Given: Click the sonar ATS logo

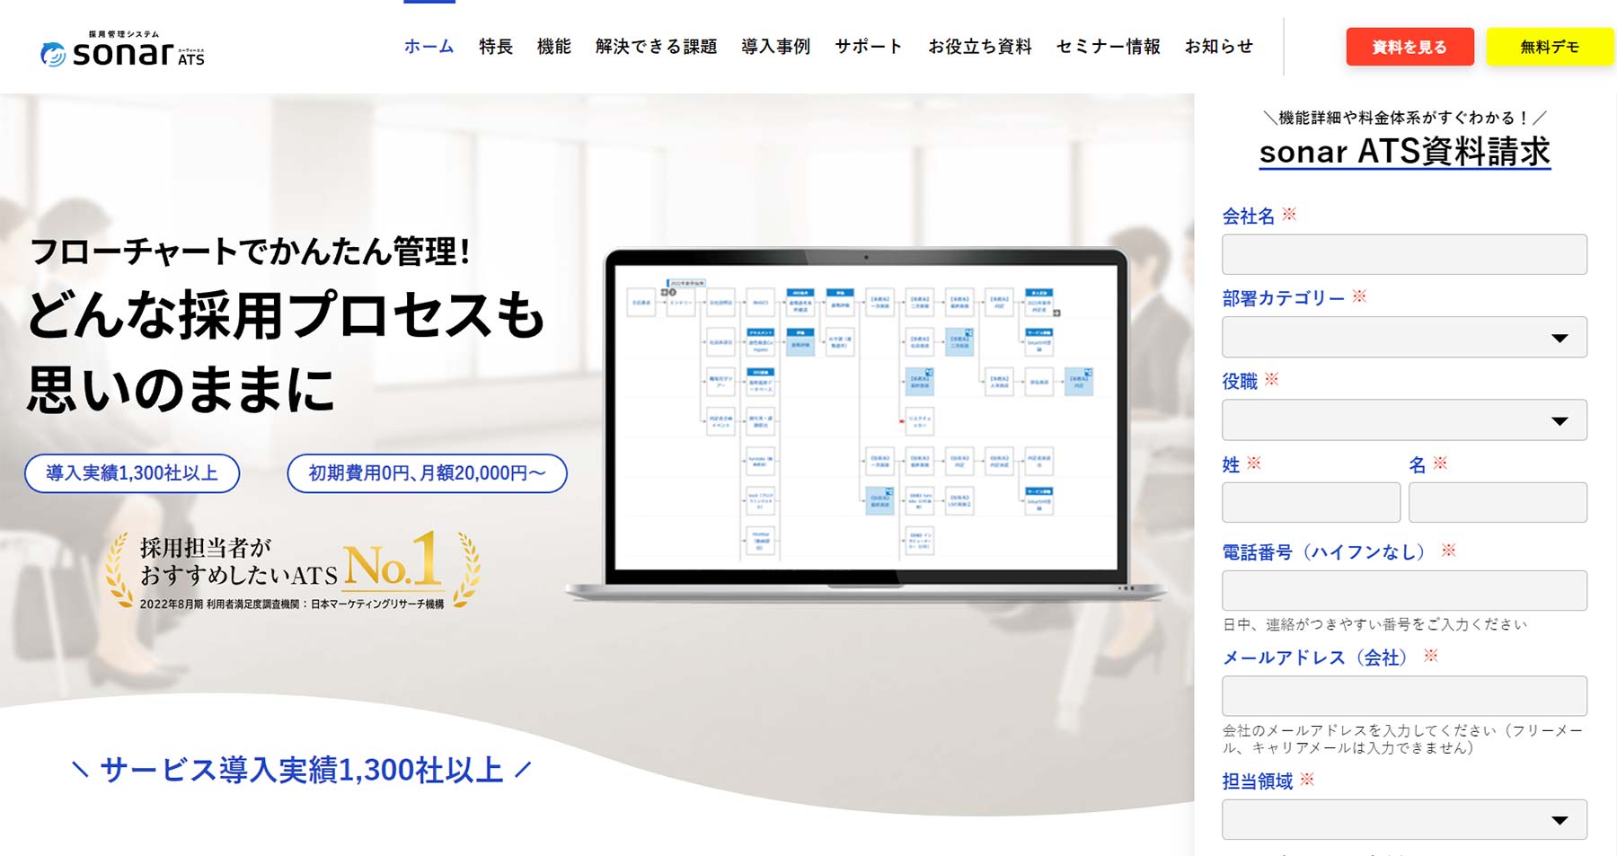Looking at the screenshot, I should (123, 49).
